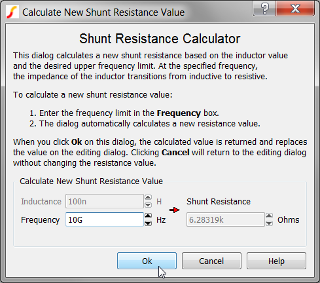Click the Inductance down stepper arrow
The image size is (320, 283).
pyautogui.click(x=148, y=205)
